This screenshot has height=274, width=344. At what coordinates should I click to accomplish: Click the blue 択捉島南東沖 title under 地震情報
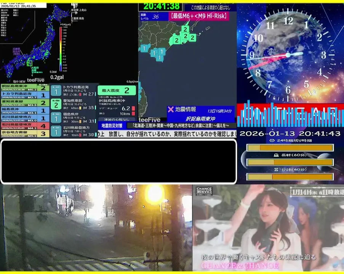(200, 119)
